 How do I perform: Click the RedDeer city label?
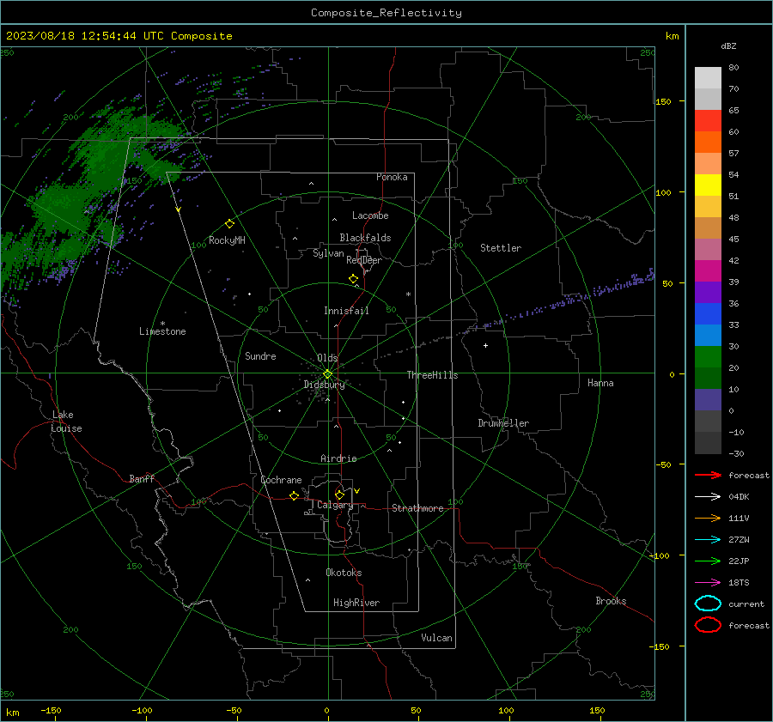click(364, 260)
